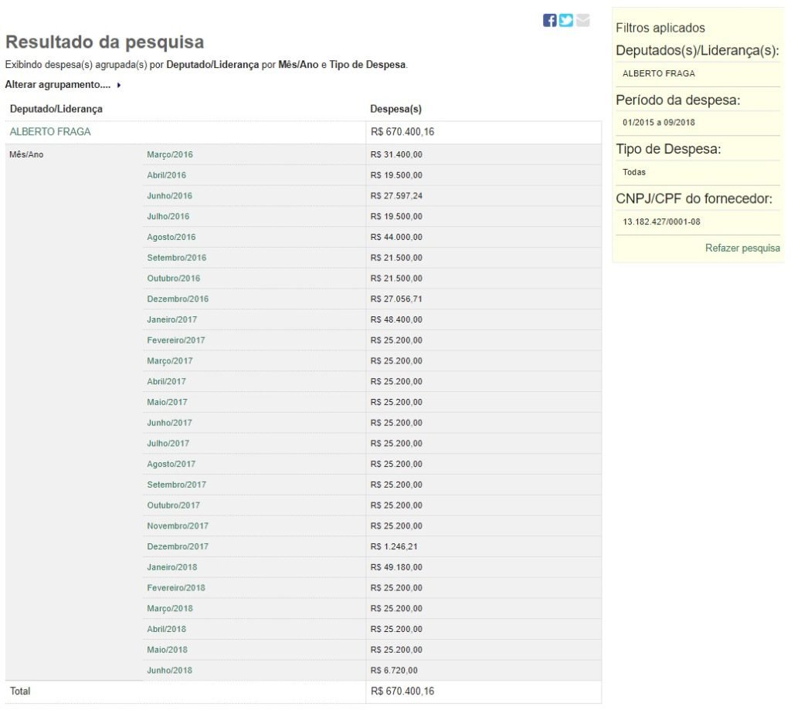Screen dimensions: 791x713
Task: Open Junho/2018 expenses
Action: tap(169, 671)
